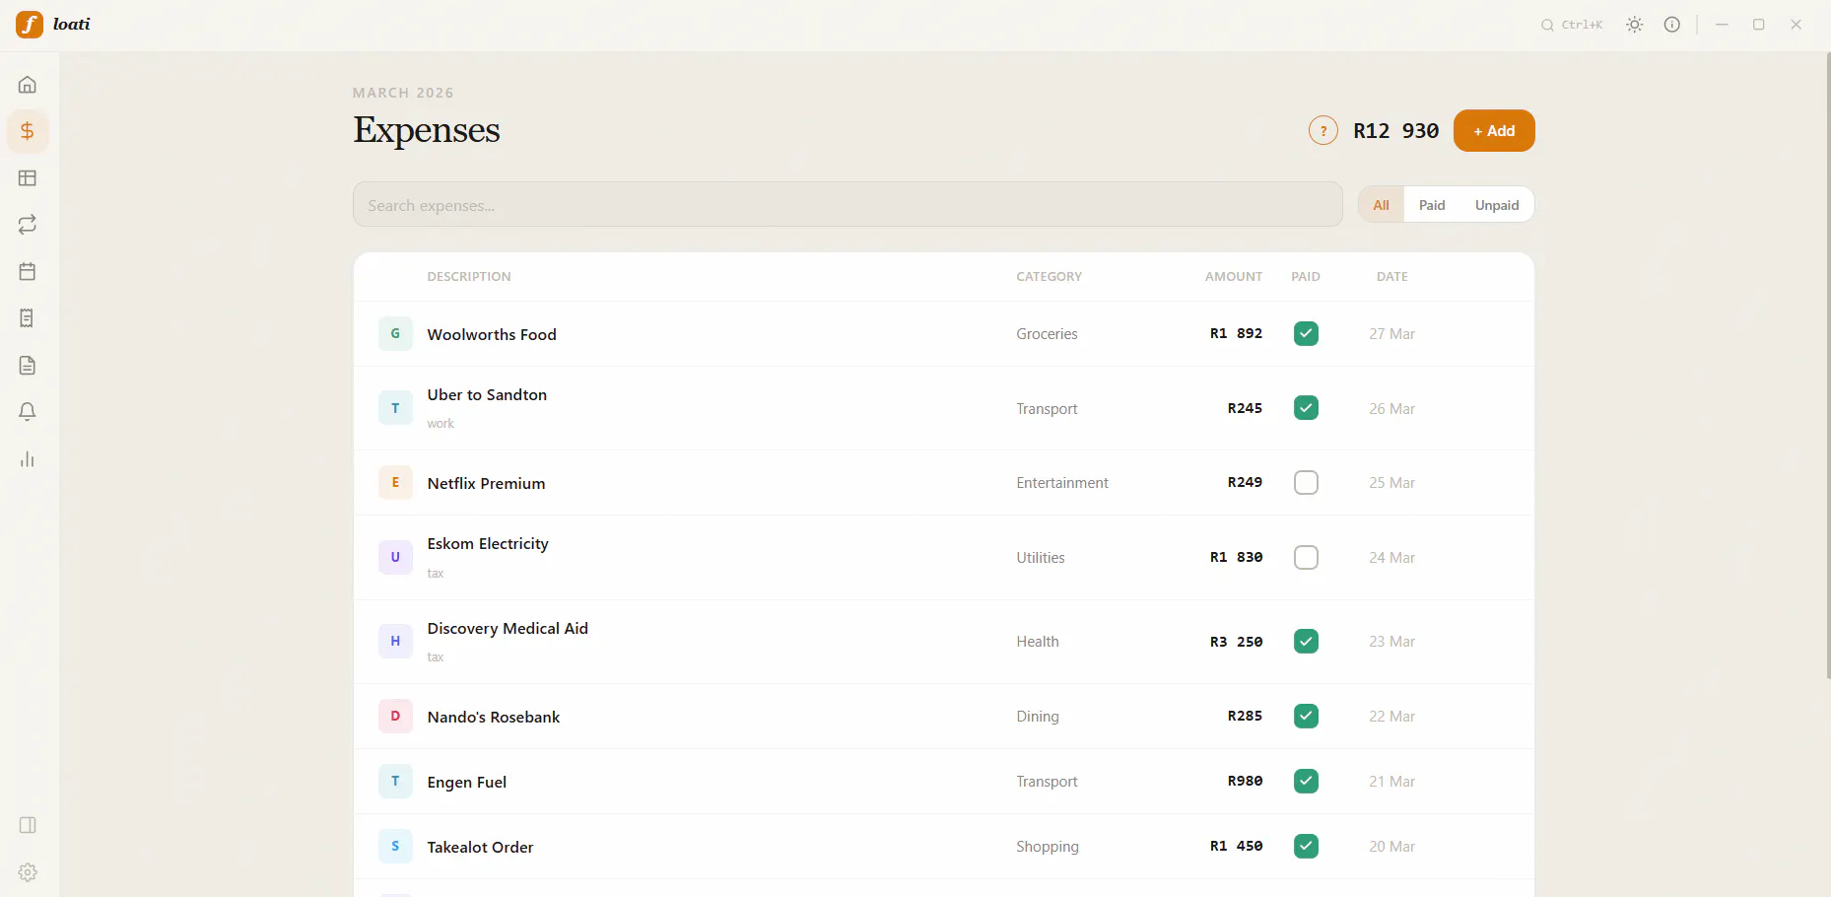The height and width of the screenshot is (897, 1831).
Task: Mark Eskom Electricity as paid
Action: tap(1306, 558)
